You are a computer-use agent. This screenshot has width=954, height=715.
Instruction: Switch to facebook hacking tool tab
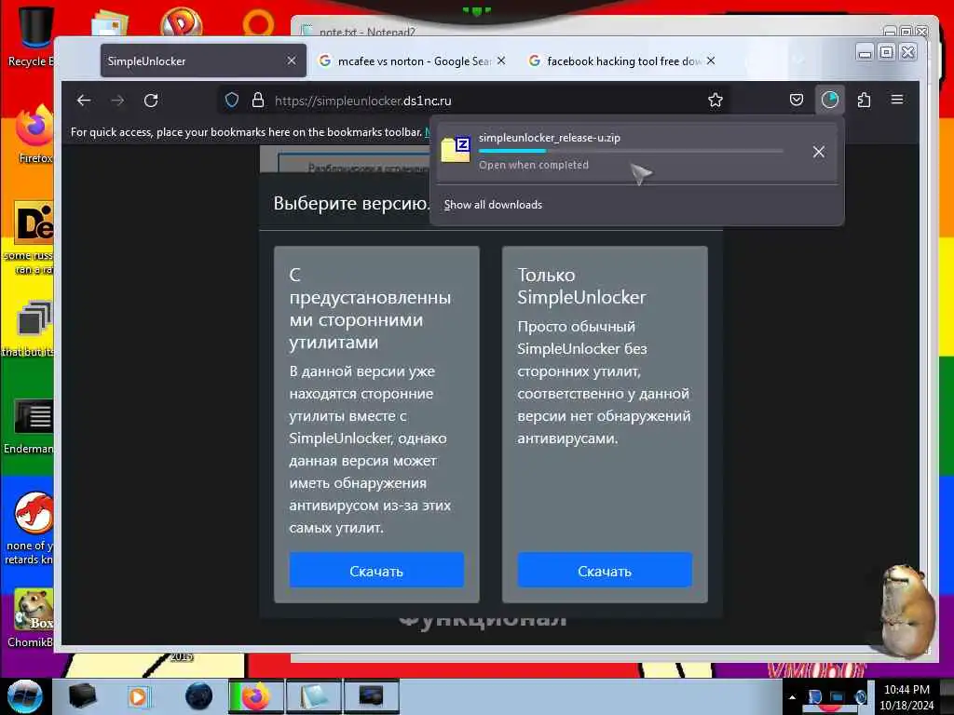(x=621, y=61)
